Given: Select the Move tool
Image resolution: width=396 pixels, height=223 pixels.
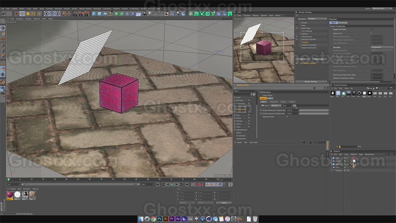Looking at the screenshot, I should [x=22, y=14].
